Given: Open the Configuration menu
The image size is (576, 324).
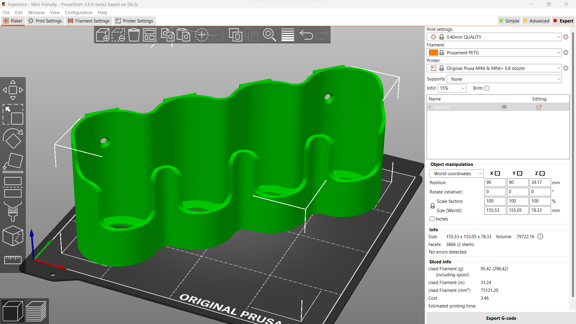Looking at the screenshot, I should pyautogui.click(x=79, y=13).
